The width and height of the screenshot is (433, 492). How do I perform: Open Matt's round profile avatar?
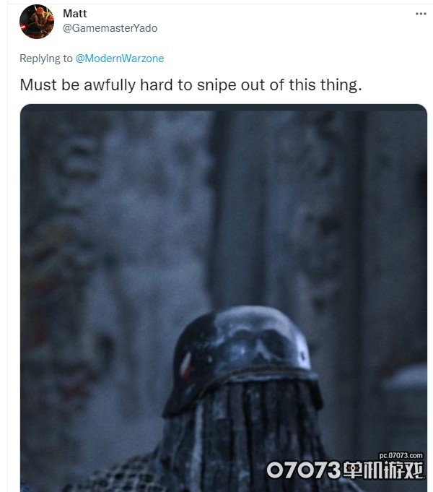pos(37,22)
